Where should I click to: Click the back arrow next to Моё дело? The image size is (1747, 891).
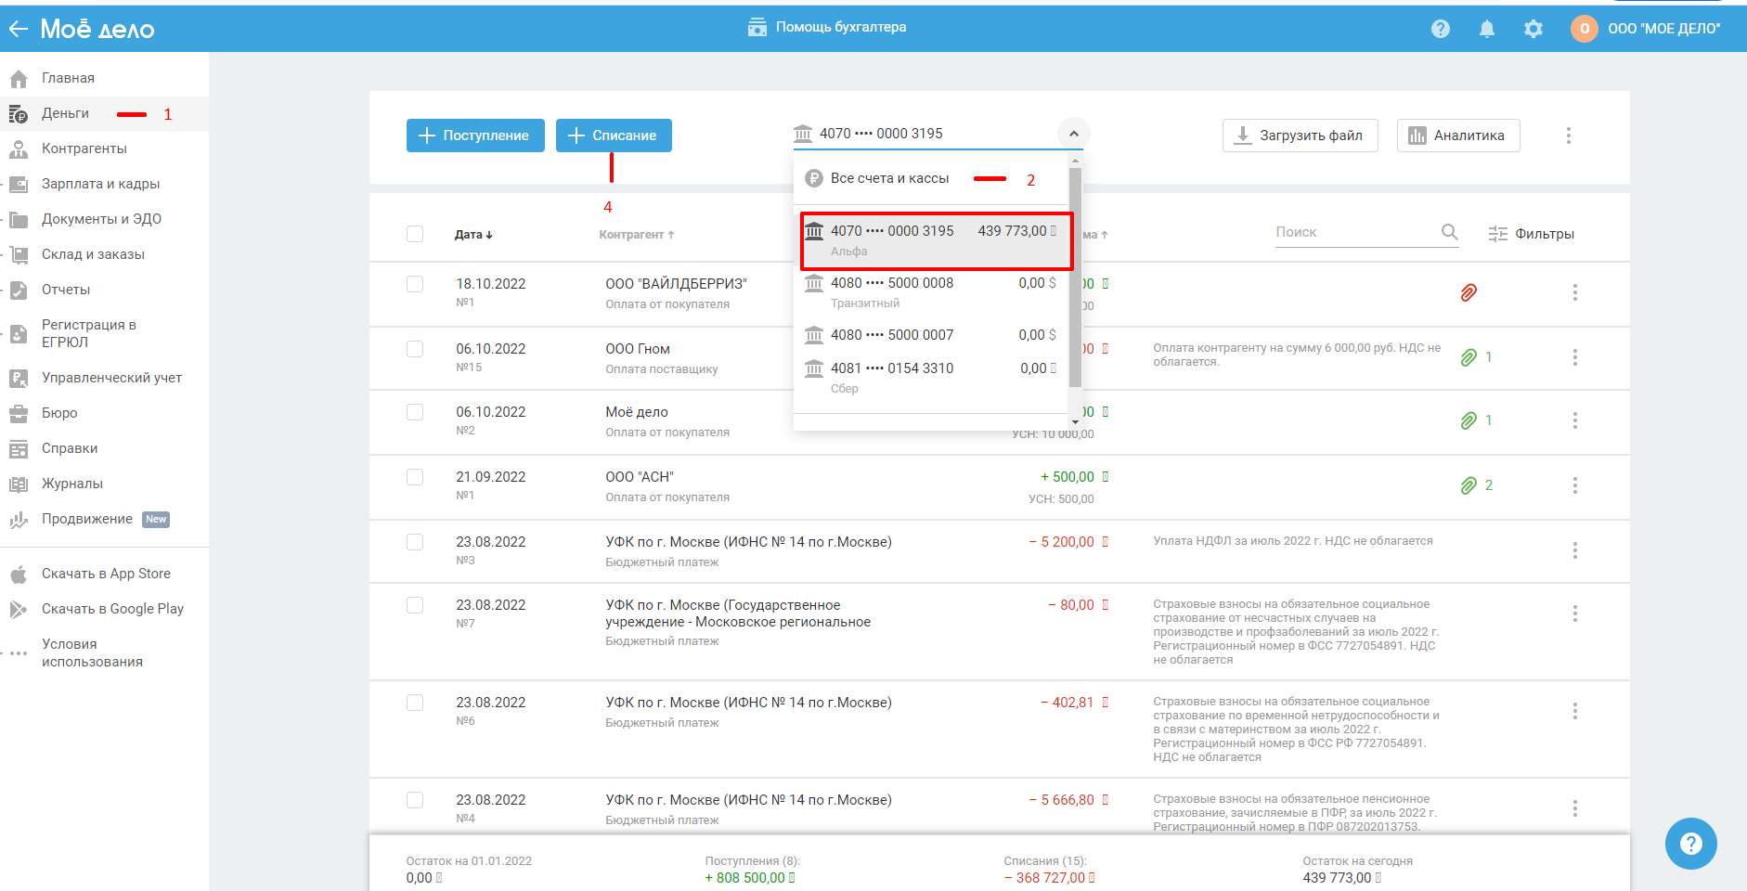coord(19,29)
